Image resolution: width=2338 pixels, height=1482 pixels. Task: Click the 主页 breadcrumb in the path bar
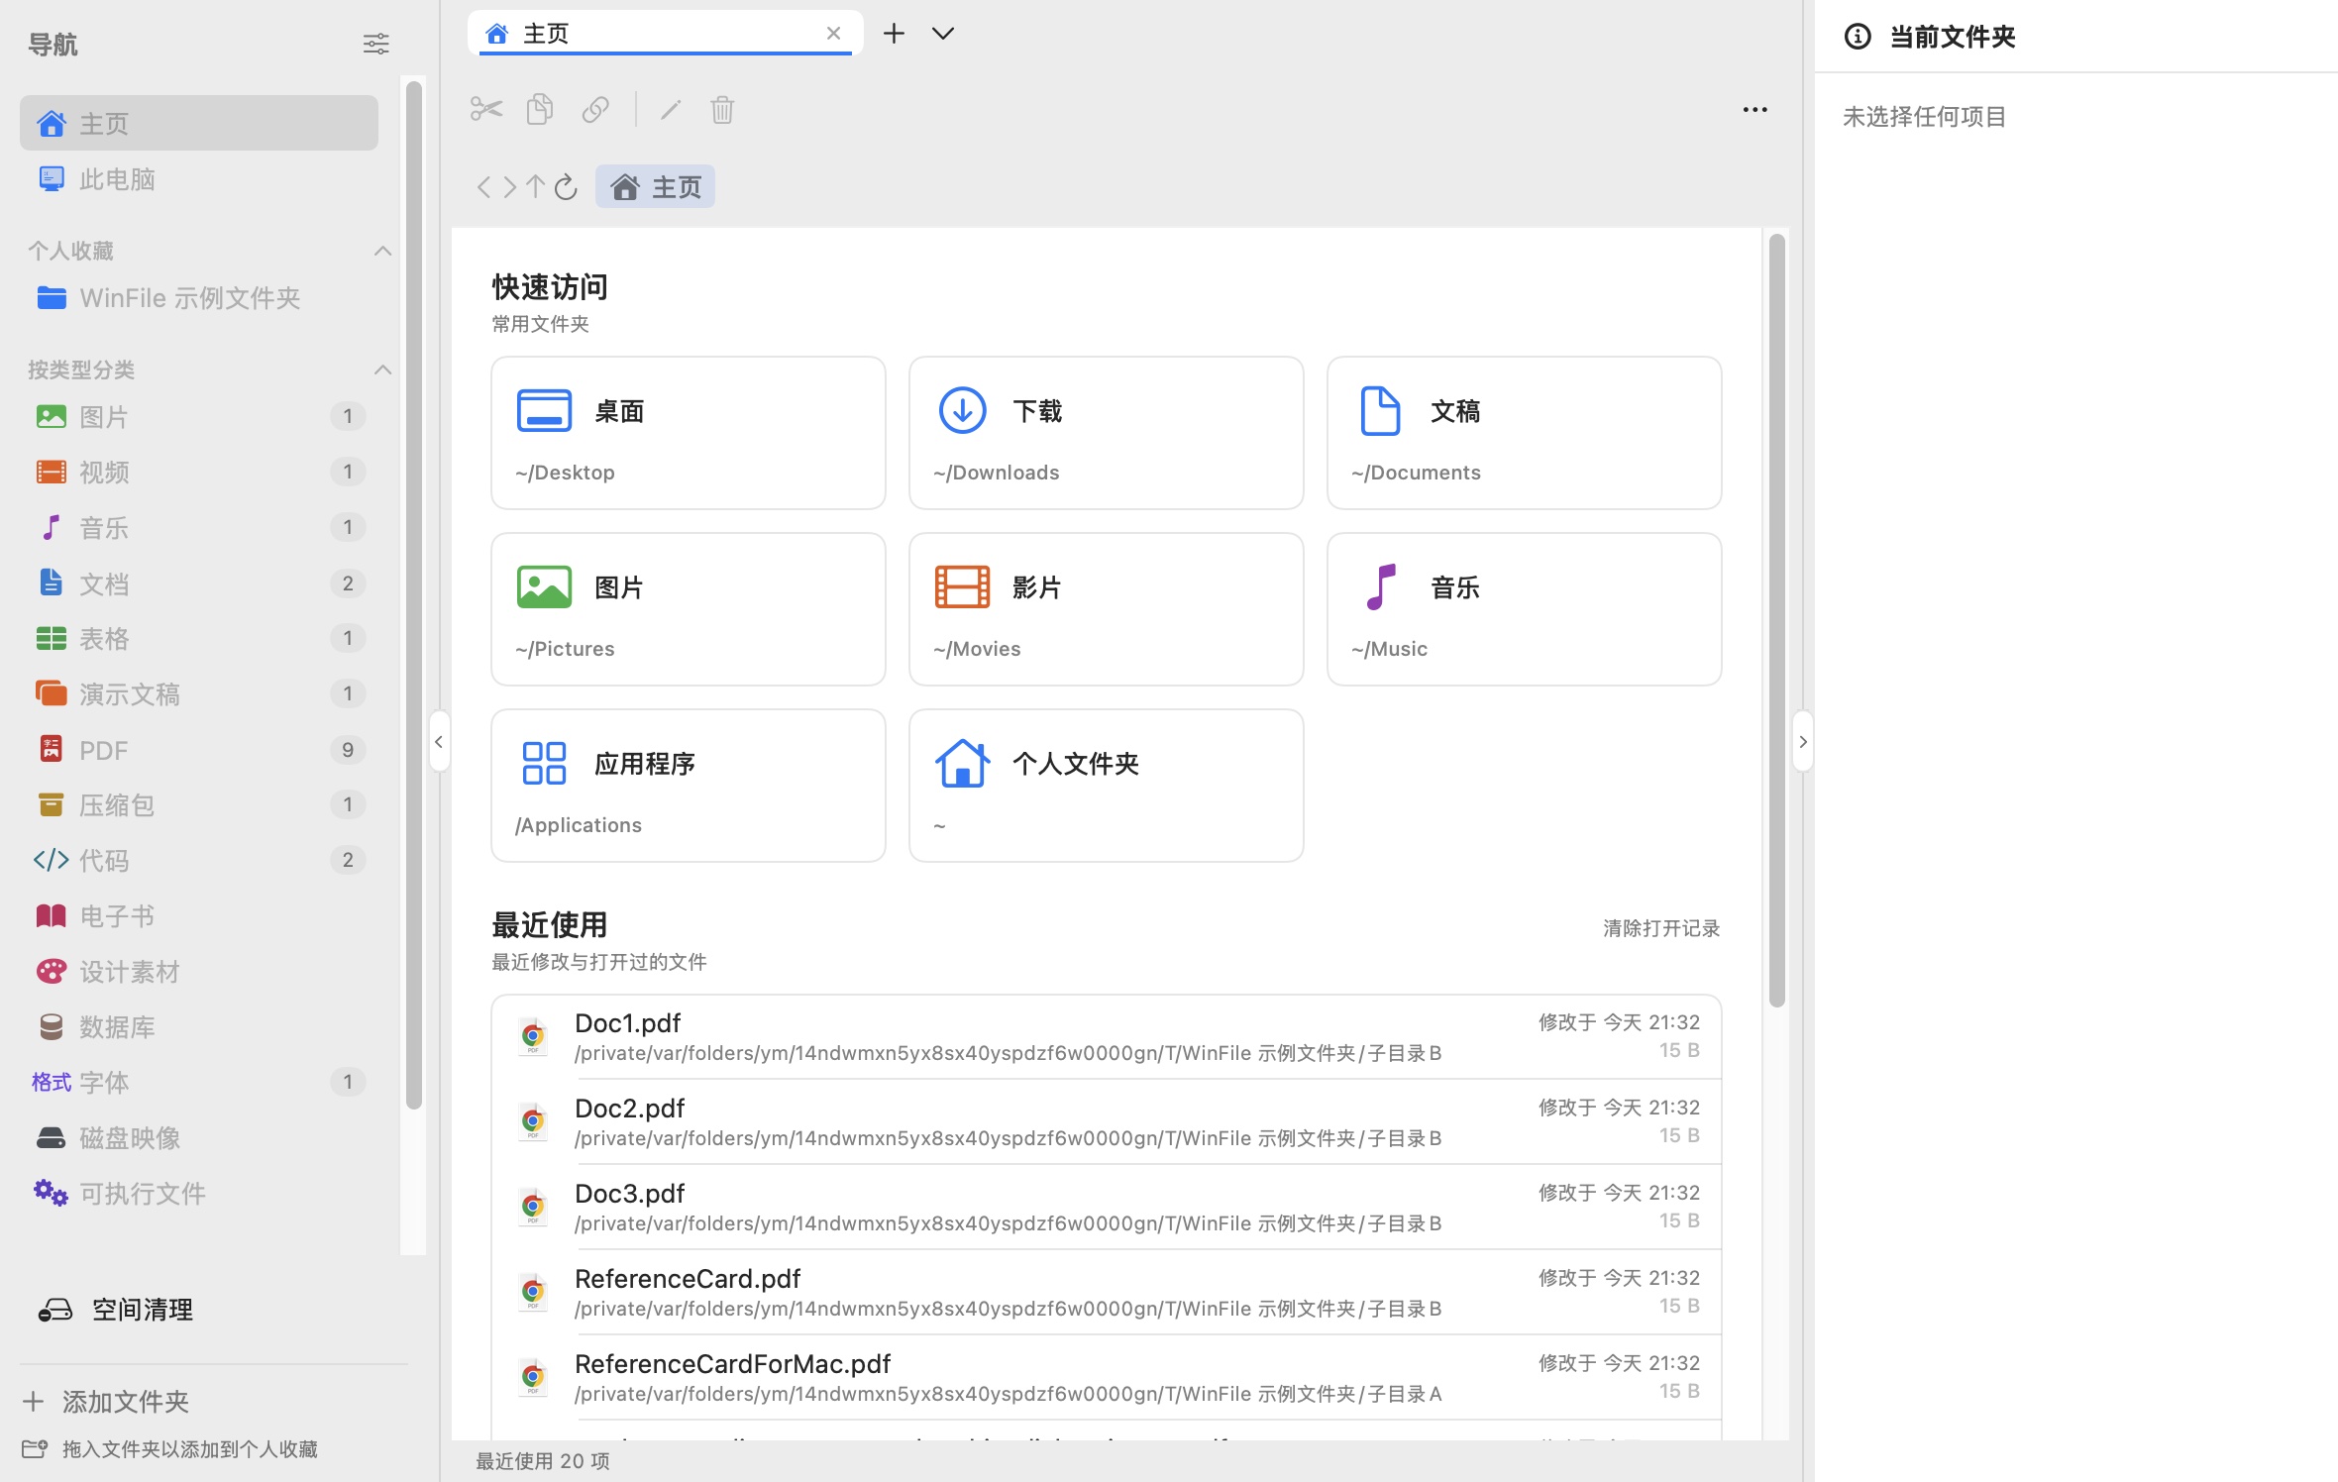[655, 187]
